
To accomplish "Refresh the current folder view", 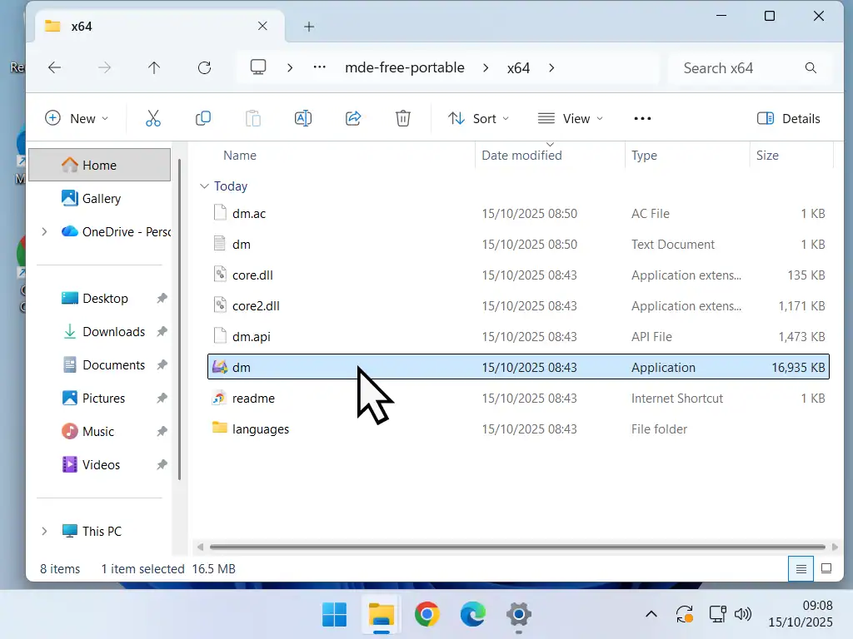I will [204, 68].
